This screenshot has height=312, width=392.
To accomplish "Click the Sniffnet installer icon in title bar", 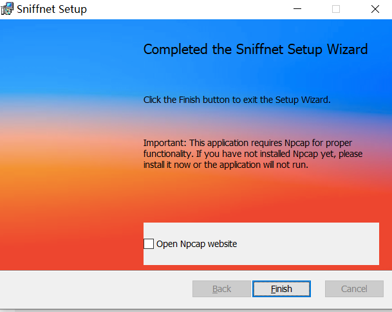I will [9, 9].
